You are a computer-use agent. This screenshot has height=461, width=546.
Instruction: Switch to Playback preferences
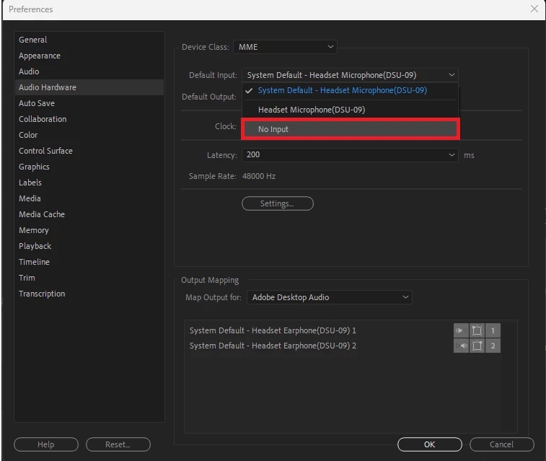[89, 246]
